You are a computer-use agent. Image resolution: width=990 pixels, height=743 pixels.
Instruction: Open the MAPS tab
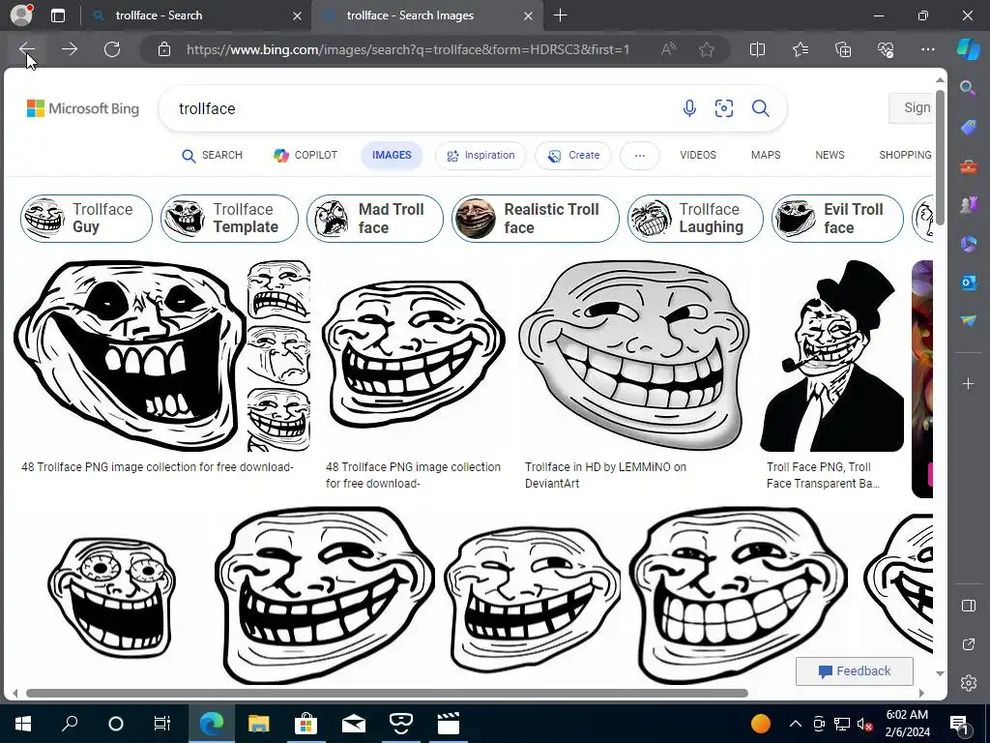pyautogui.click(x=766, y=156)
